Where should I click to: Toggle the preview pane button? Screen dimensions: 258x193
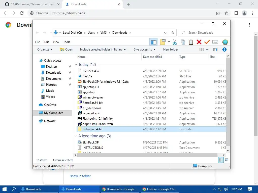pyautogui.click(x=215, y=50)
